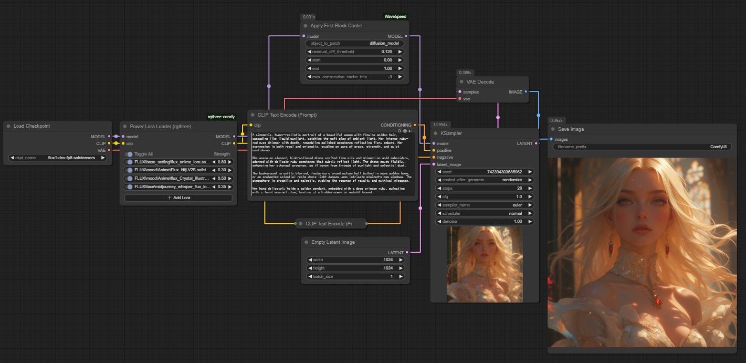Image resolution: width=746 pixels, height=363 pixels.
Task: Click the Load Checkpoint CLIP output port
Action: coord(109,143)
